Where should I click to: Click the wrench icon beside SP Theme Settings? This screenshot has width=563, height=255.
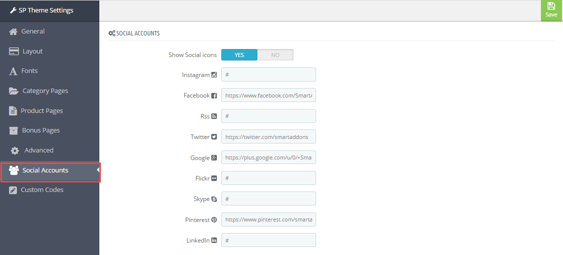[13, 10]
